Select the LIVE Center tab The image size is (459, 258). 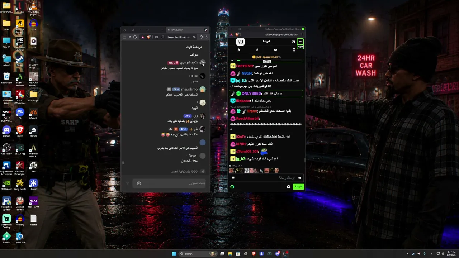pyautogui.click(x=187, y=30)
